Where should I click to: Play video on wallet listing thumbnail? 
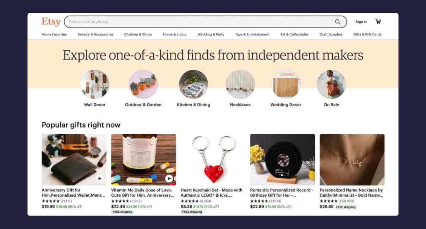point(99,178)
